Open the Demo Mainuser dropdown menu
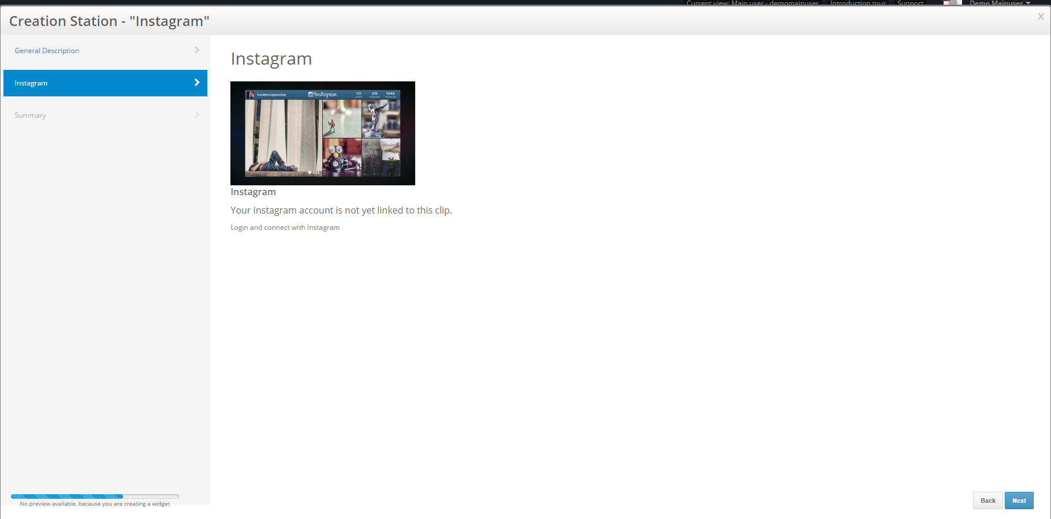Image resolution: width=1051 pixels, height=519 pixels. coord(1000,3)
